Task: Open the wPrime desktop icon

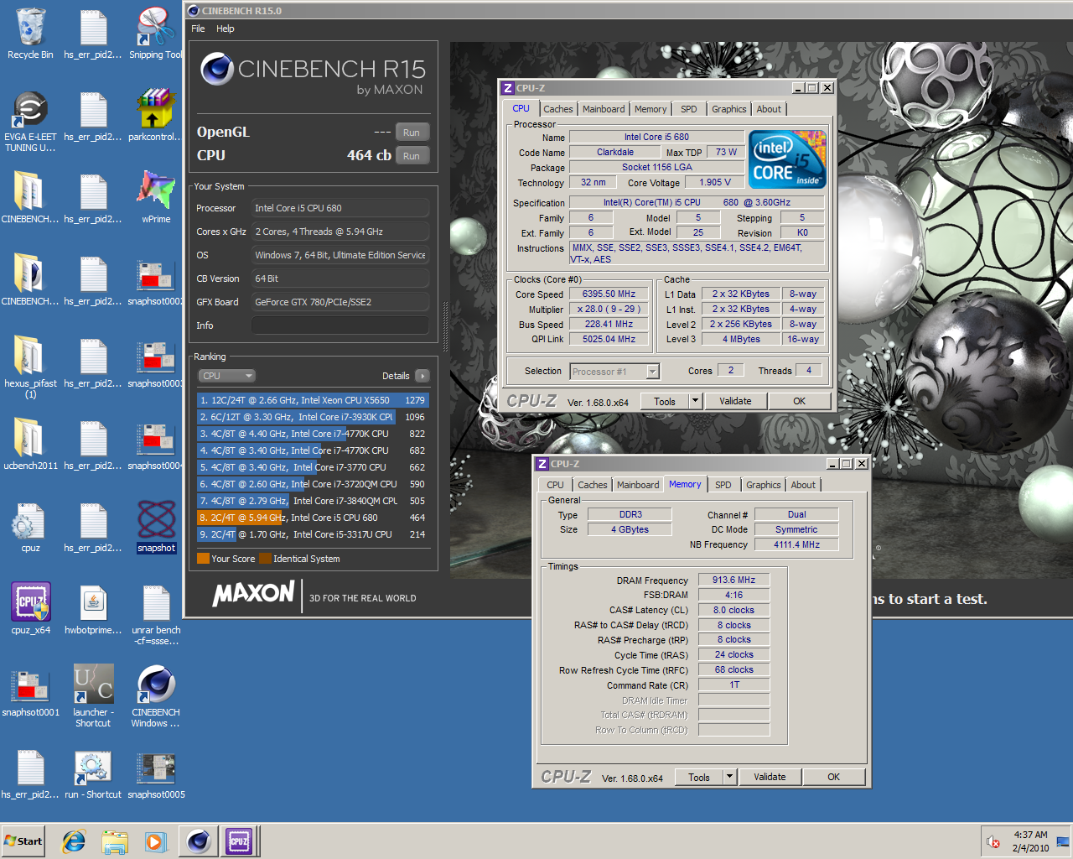Action: [156, 198]
